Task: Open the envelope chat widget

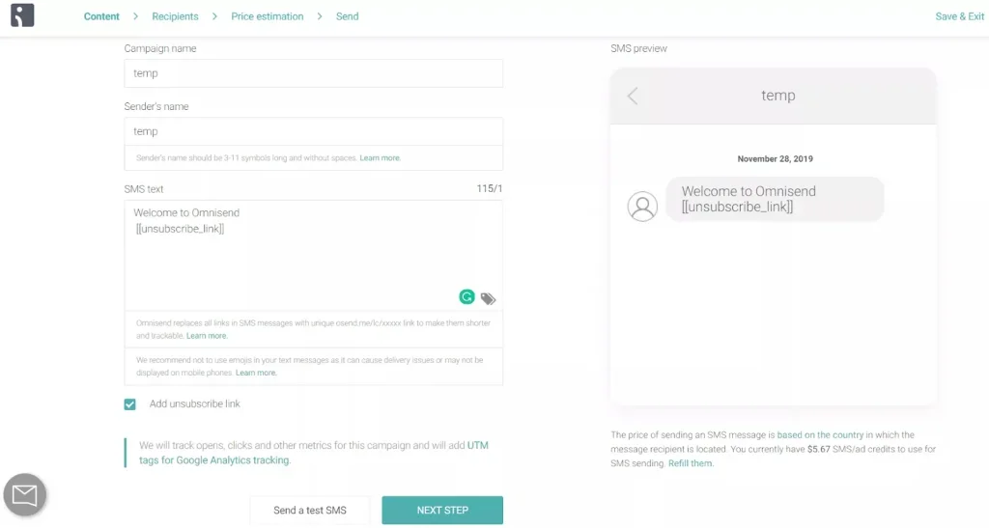Action: point(25,495)
